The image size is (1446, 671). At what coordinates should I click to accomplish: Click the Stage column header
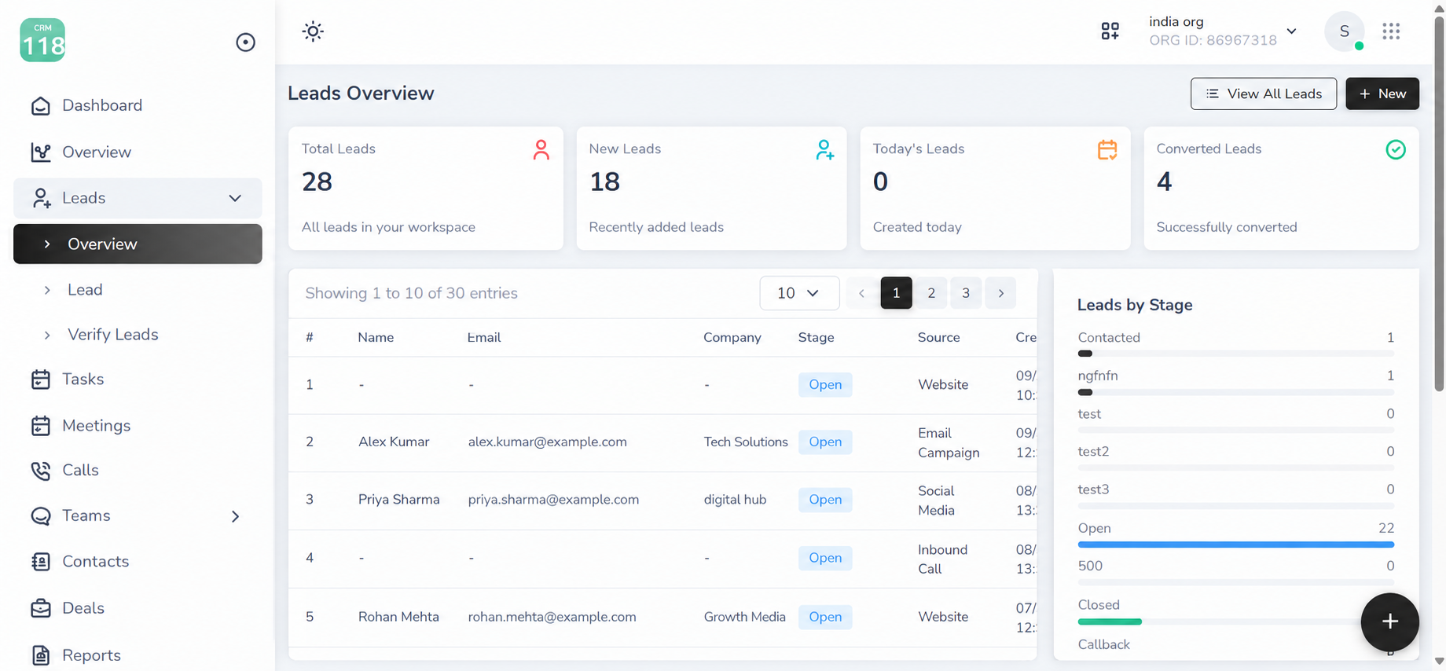pyautogui.click(x=816, y=337)
